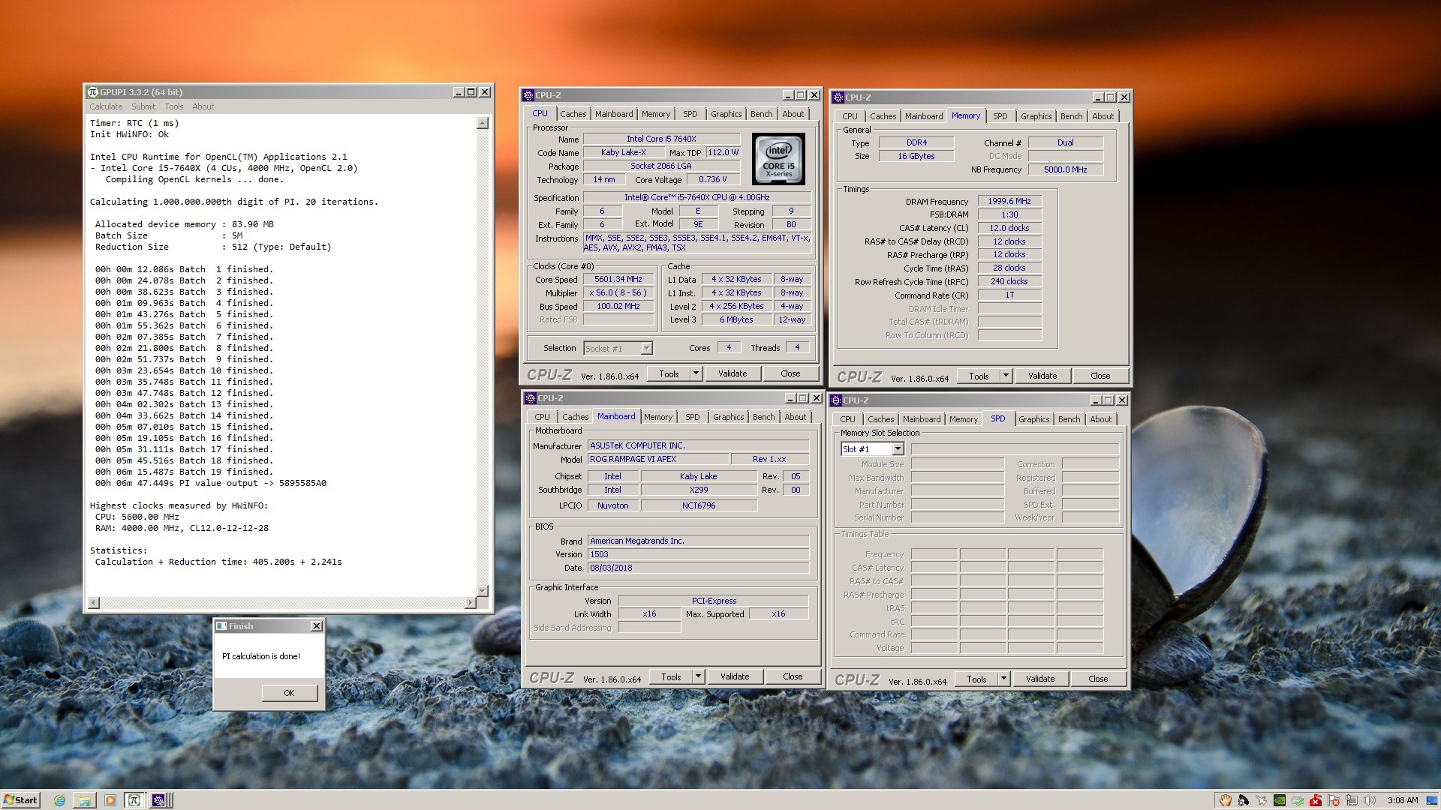Click Show Desktop button at taskbar end
This screenshot has width=1441, height=810.
(x=1432, y=800)
